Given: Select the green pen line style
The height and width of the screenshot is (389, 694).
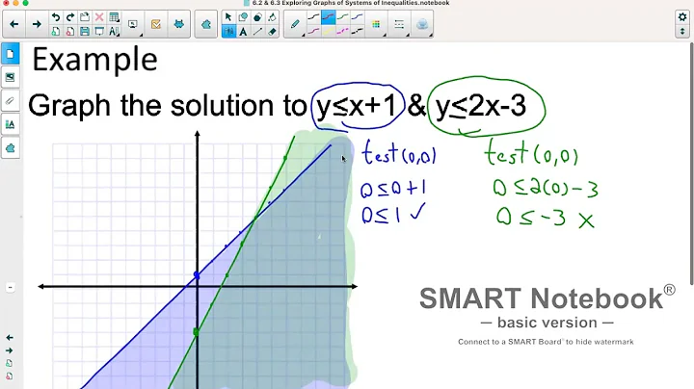Looking at the screenshot, I should pos(342,17).
